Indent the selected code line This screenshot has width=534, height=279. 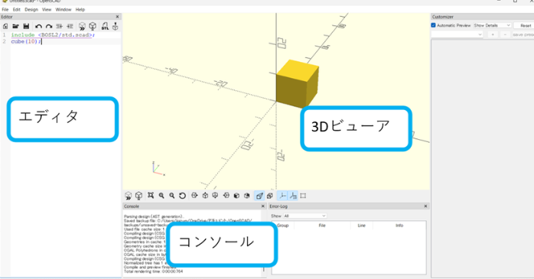(x=70, y=26)
